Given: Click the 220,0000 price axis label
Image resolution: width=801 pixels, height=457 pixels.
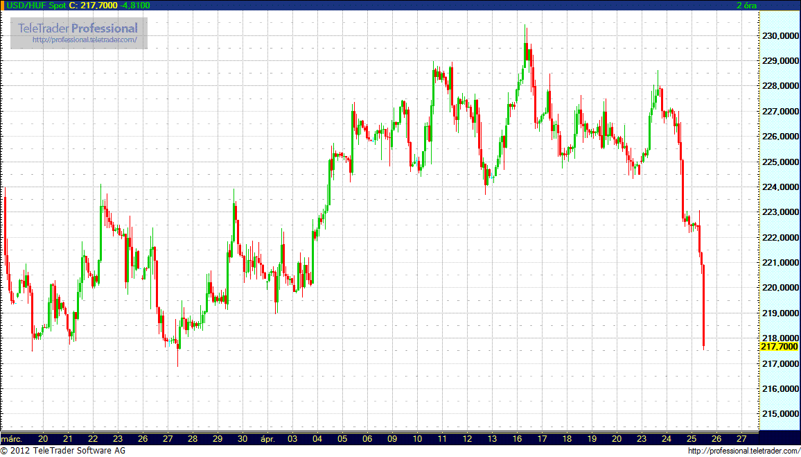Looking at the screenshot, I should pyautogui.click(x=781, y=288).
